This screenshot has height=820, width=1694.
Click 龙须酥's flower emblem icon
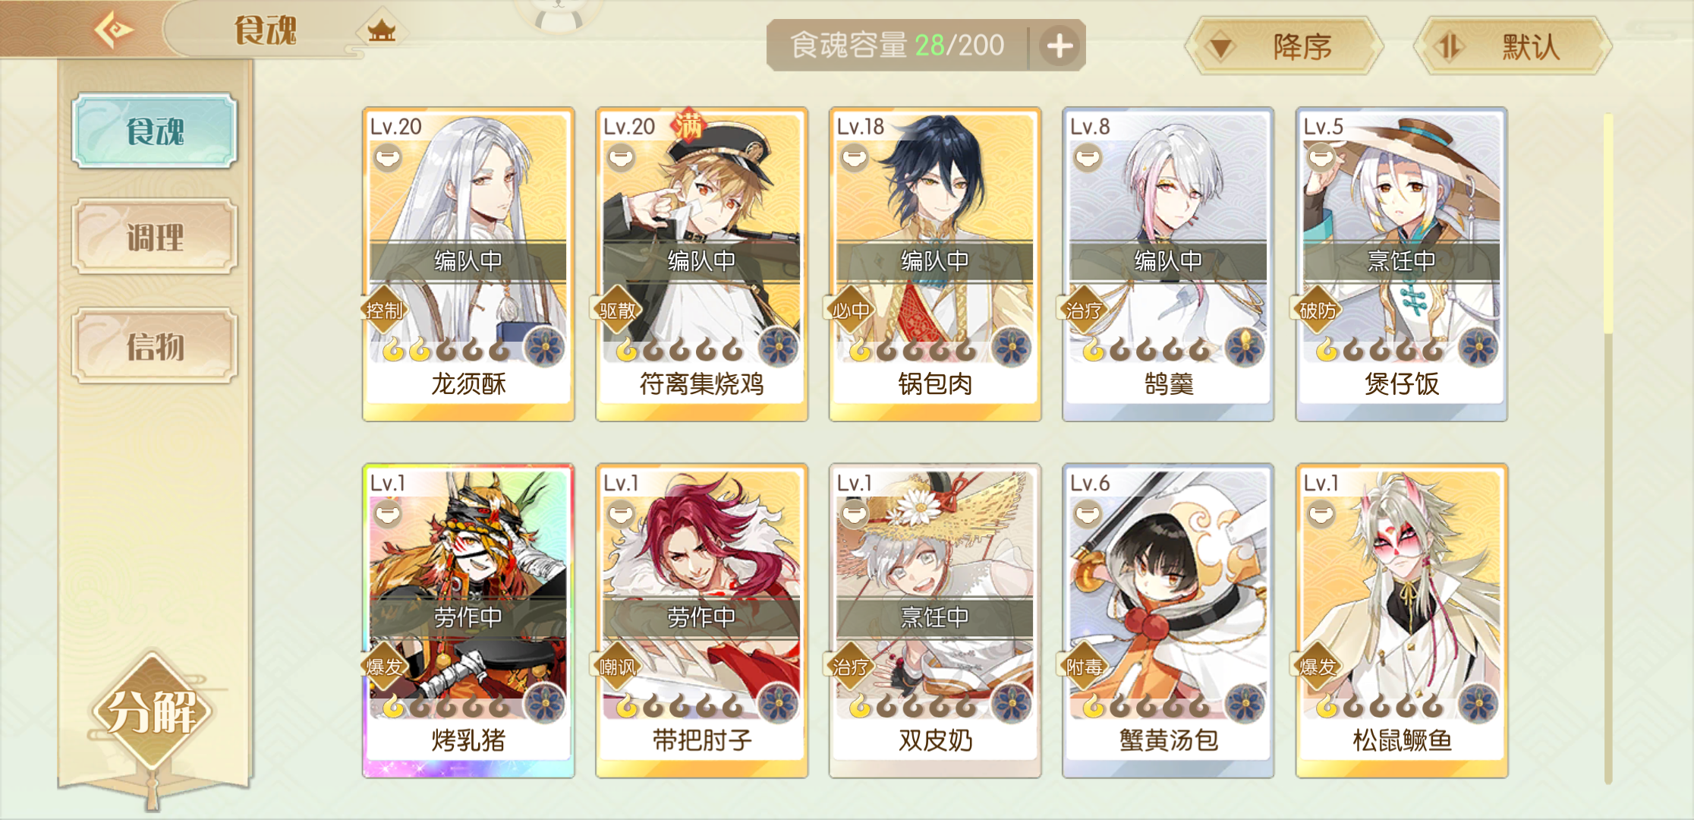pyautogui.click(x=545, y=348)
